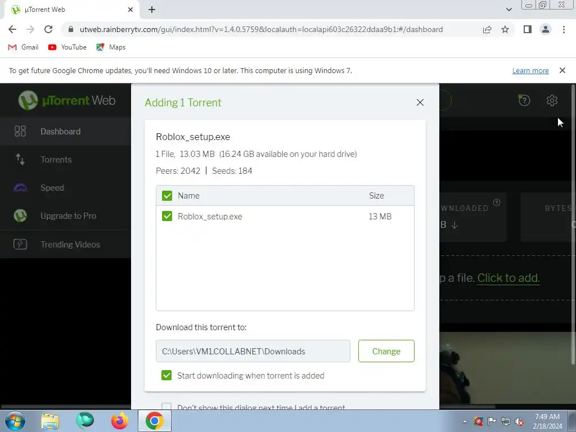Open the uTorrent settings gear
Screen dimensions: 576x432
pyautogui.click(x=552, y=100)
